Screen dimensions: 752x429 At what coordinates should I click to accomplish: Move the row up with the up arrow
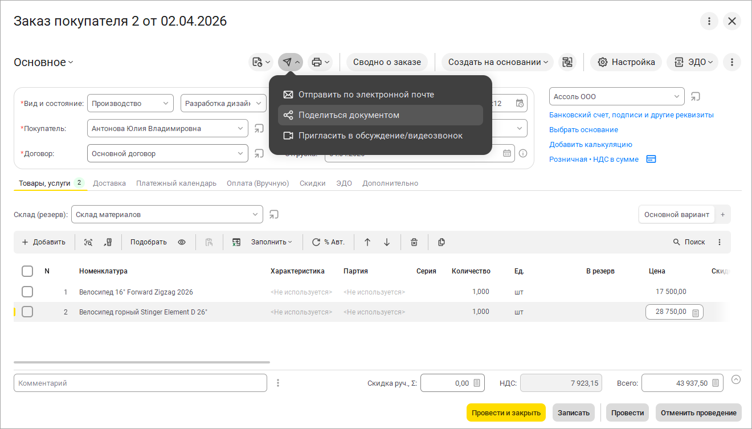pyautogui.click(x=367, y=242)
